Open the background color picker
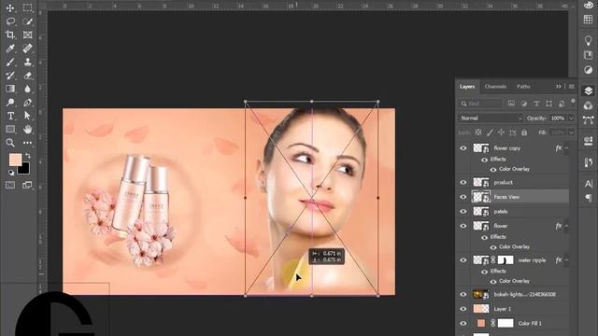Image resolution: width=598 pixels, height=336 pixels. [25, 170]
